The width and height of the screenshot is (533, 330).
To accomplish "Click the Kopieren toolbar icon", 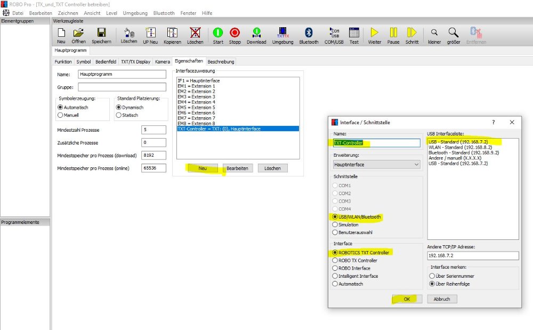I will click(x=172, y=35).
